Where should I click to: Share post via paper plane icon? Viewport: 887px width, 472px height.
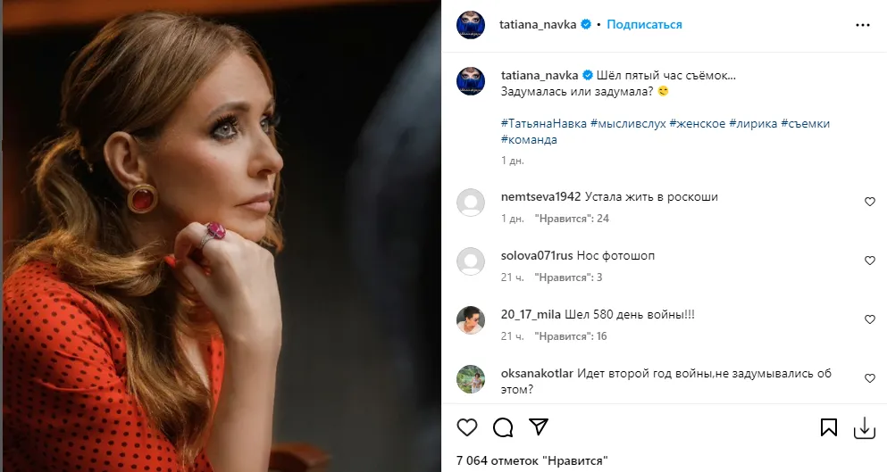[x=538, y=427]
